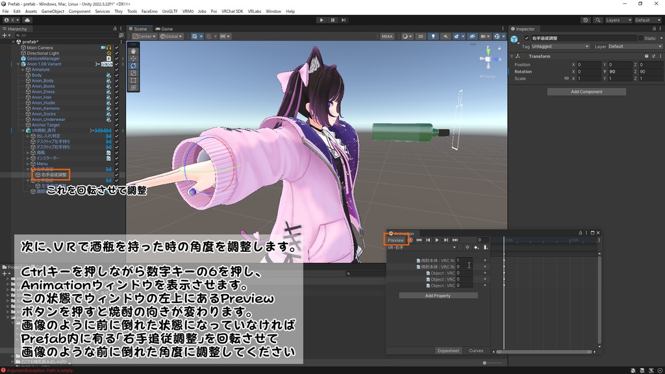Screen dimensions: 665x374
Task: Jump to last frame in Animation window
Action: (x=455, y=240)
